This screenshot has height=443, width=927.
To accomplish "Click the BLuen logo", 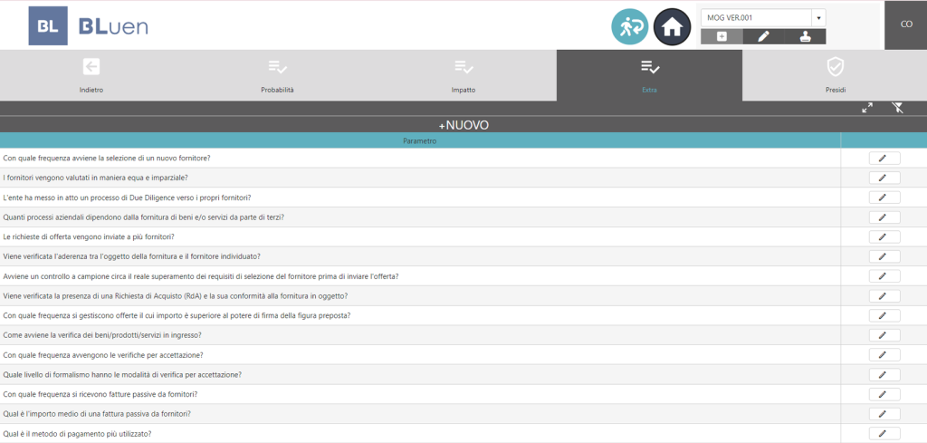I will 88,26.
